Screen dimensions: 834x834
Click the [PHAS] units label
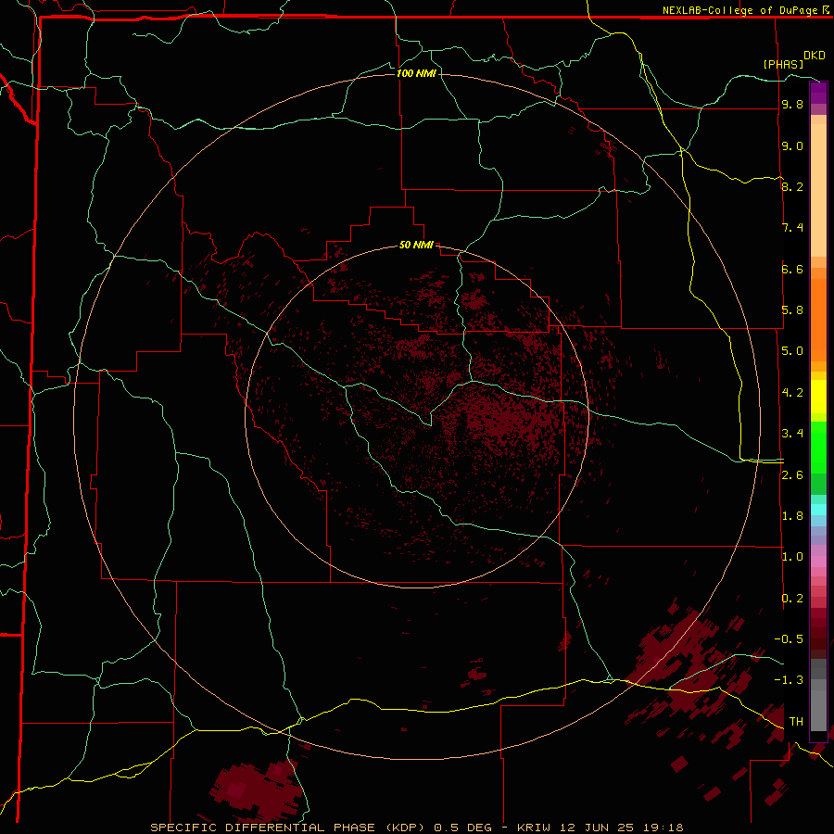tap(783, 64)
